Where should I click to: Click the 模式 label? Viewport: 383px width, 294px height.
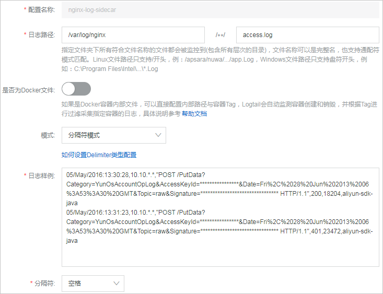48,135
